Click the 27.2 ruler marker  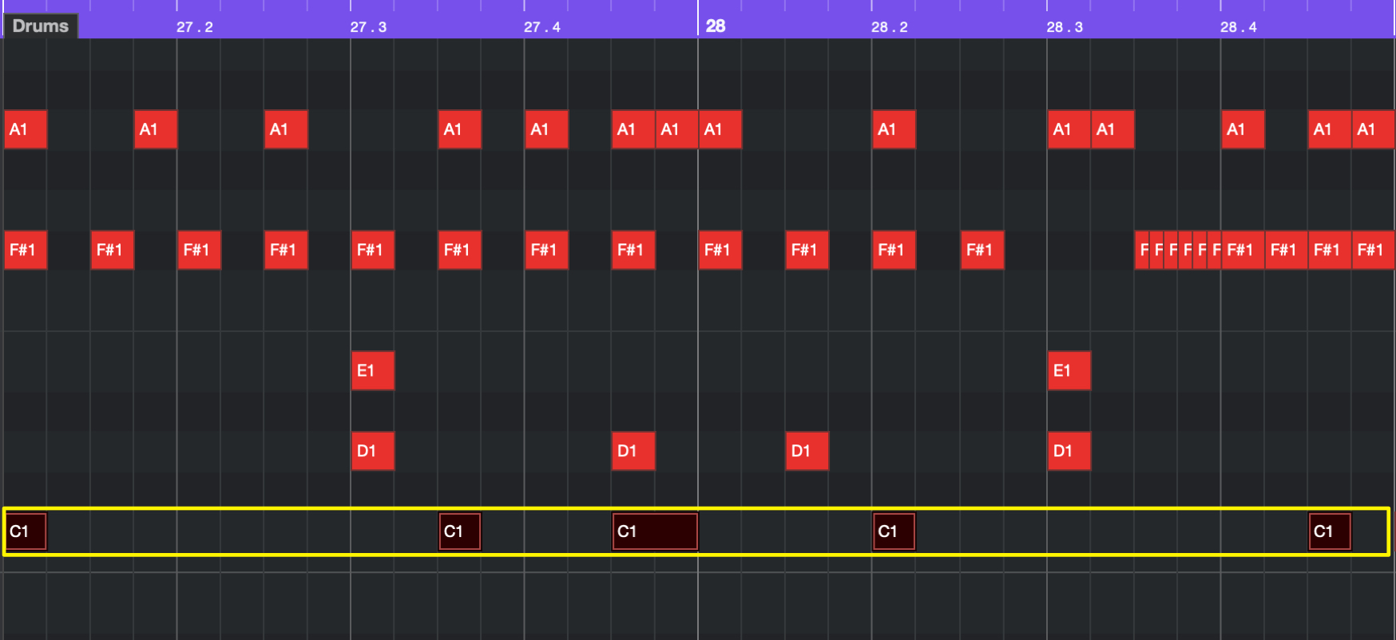point(195,27)
